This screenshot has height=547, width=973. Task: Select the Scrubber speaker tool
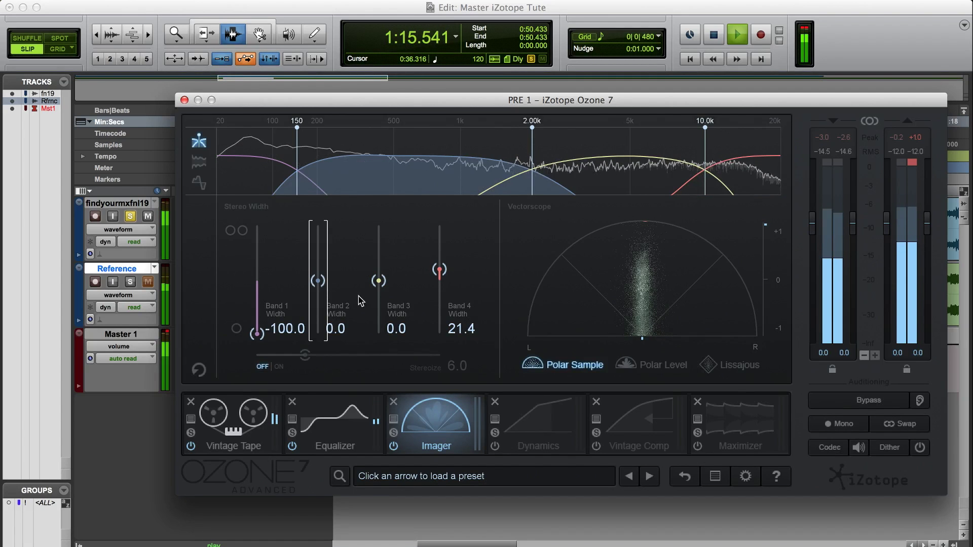click(x=288, y=34)
